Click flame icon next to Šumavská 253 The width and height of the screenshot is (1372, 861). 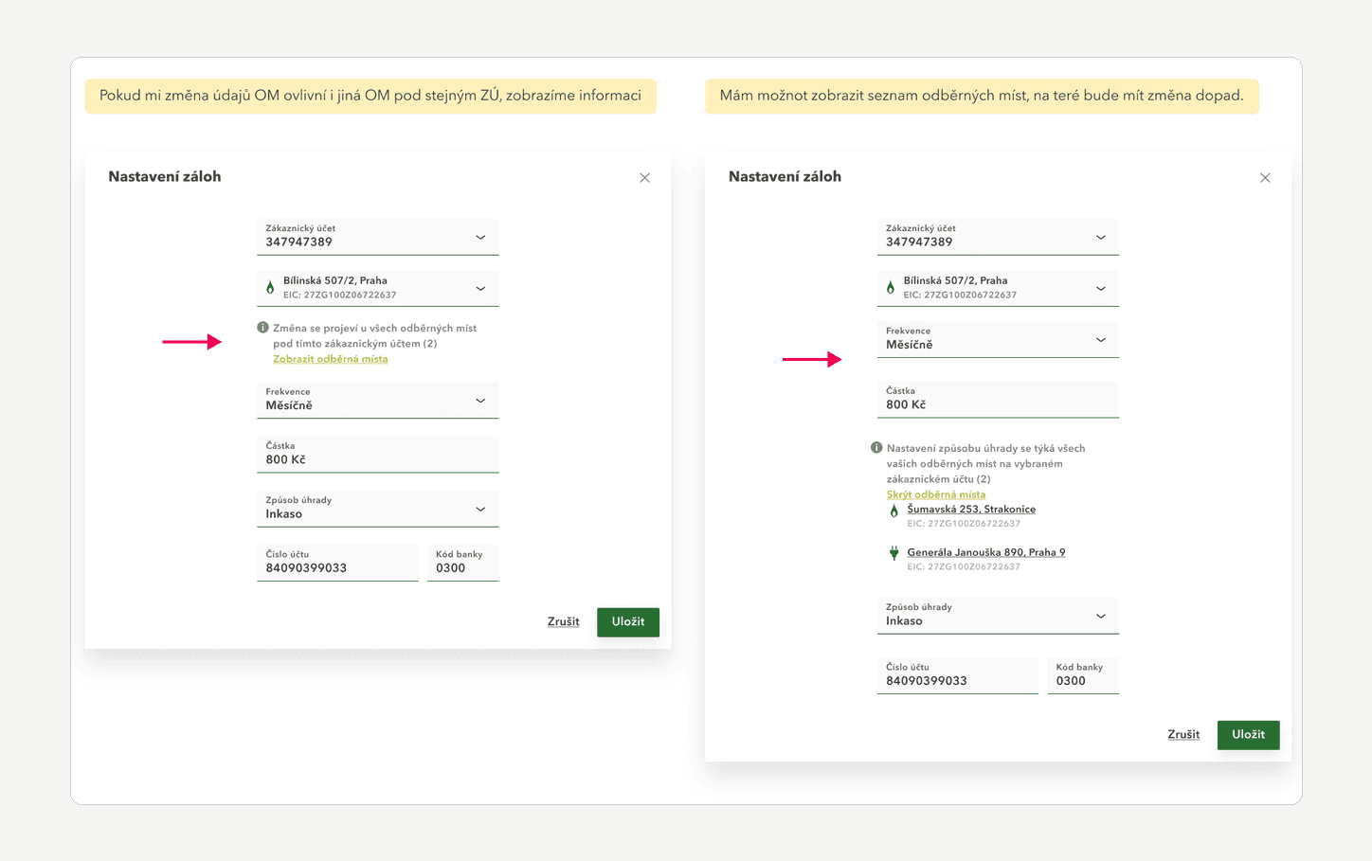point(894,511)
